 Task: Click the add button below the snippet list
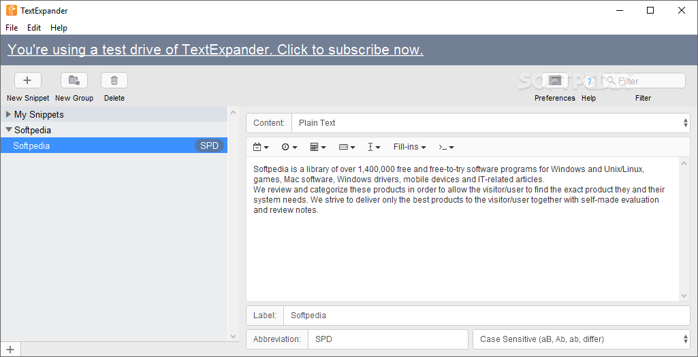tap(10, 350)
